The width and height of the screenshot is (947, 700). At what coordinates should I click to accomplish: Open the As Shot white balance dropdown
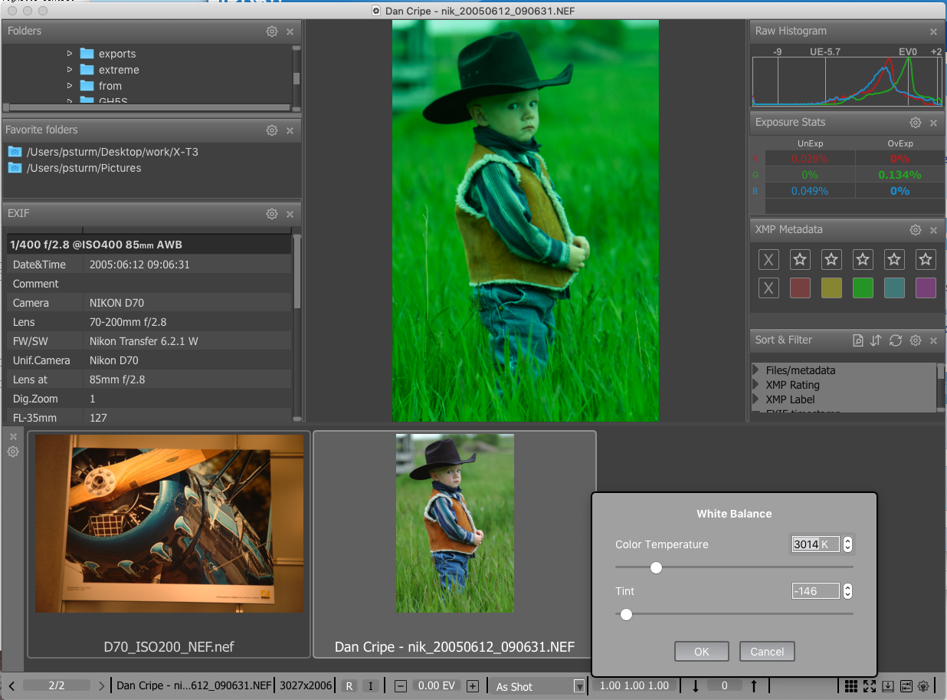pos(578,686)
